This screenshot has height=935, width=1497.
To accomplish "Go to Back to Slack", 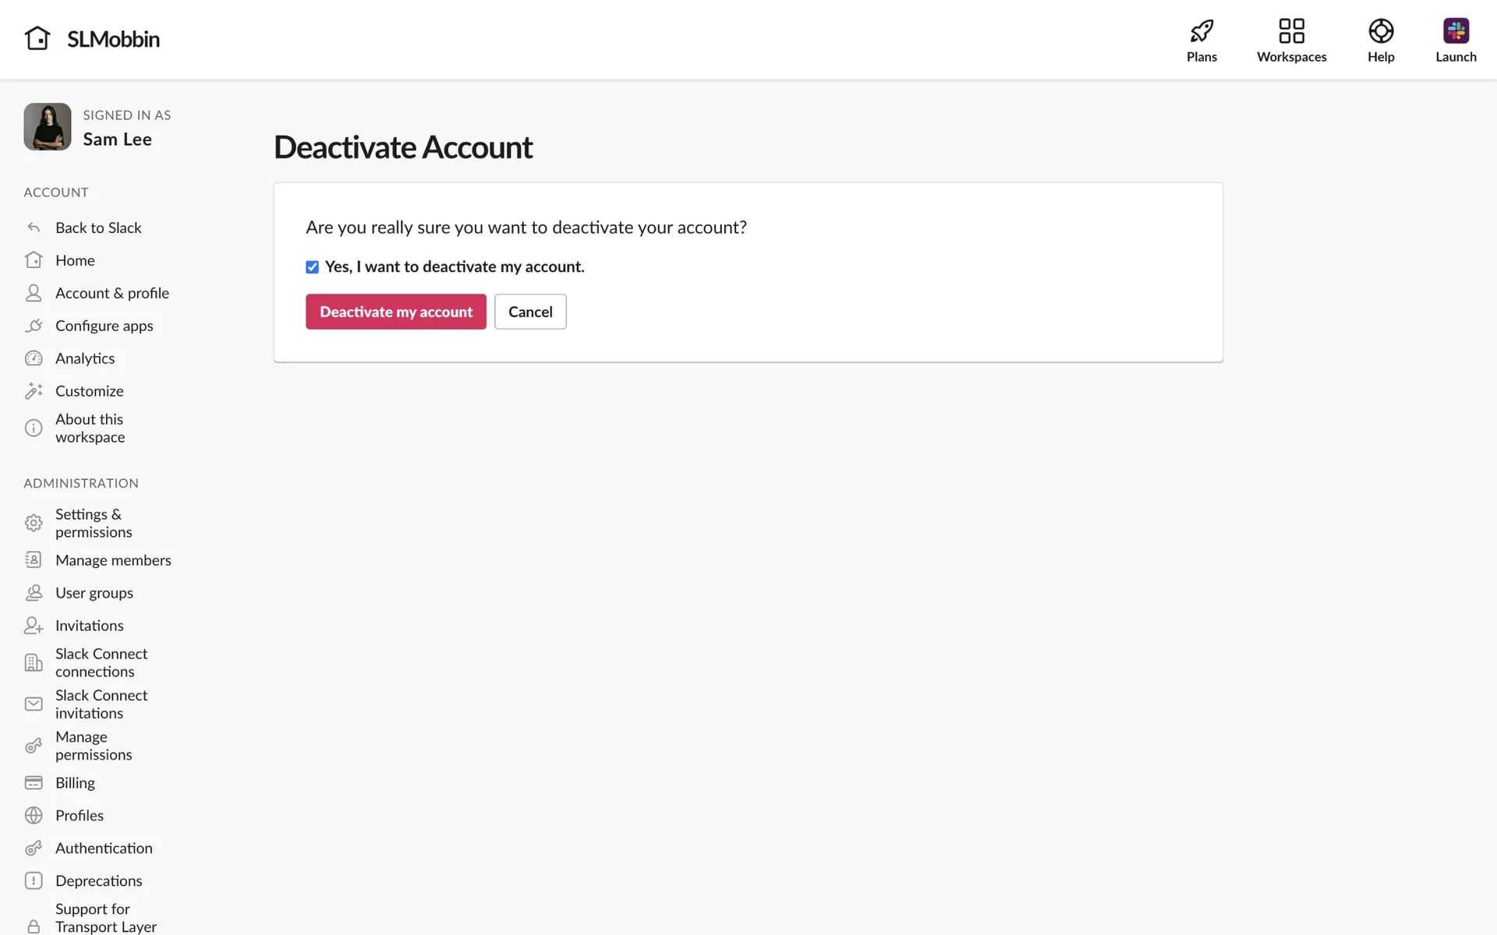I will [98, 228].
